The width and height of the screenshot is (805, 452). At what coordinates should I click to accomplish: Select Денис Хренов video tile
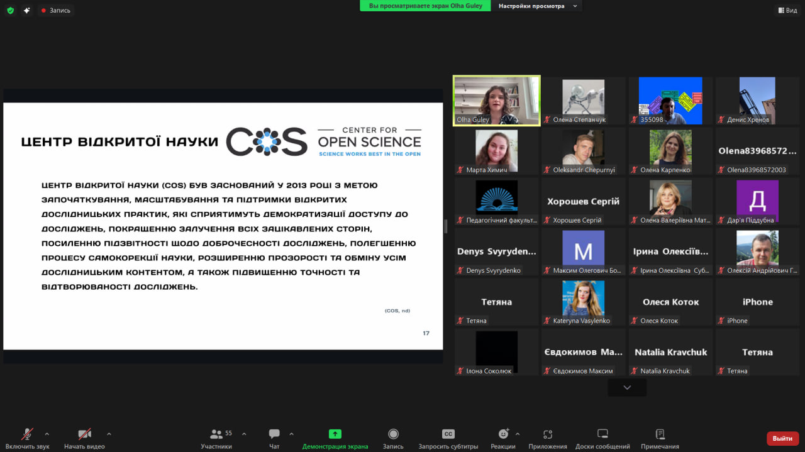pos(757,101)
